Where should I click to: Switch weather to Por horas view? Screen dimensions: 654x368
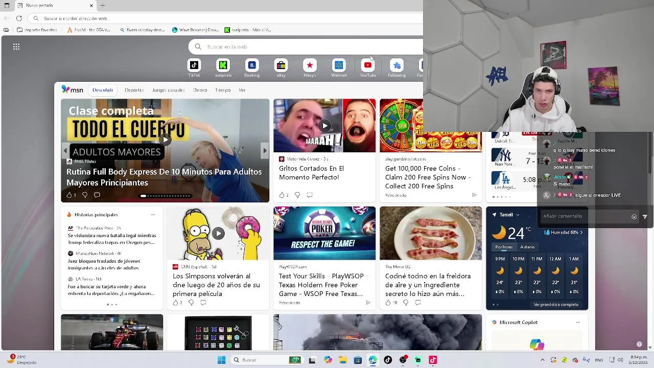coord(504,247)
